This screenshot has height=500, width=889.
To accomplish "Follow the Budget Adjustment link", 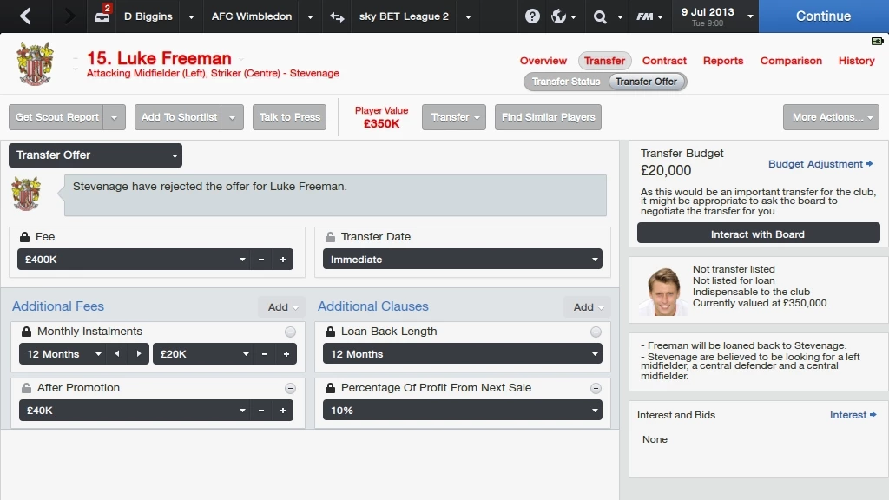I will [x=820, y=164].
